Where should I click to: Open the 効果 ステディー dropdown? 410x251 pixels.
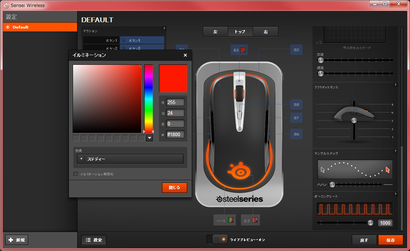[130, 159]
